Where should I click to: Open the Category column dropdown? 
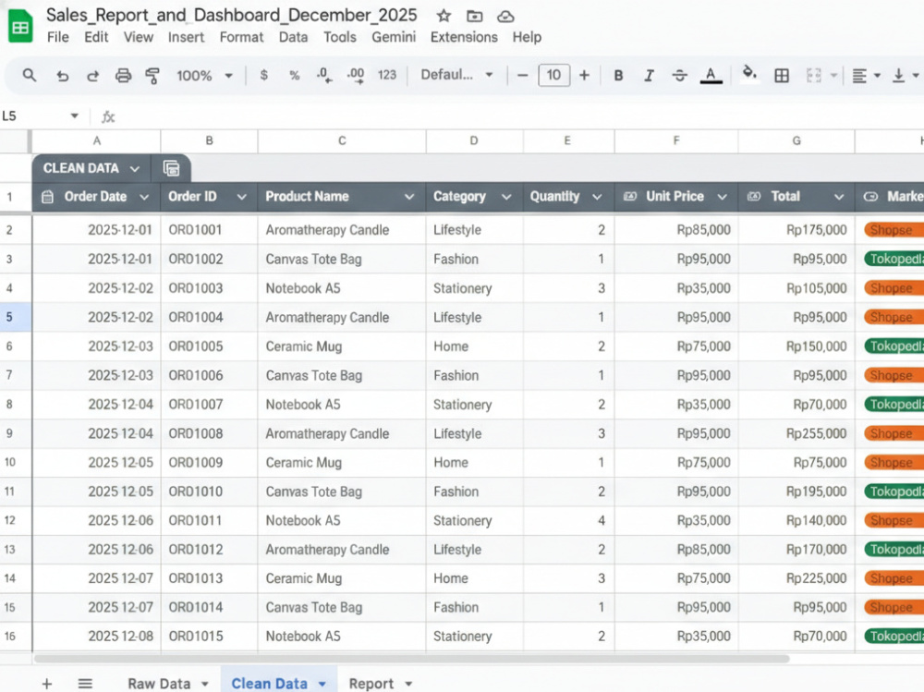click(x=506, y=197)
